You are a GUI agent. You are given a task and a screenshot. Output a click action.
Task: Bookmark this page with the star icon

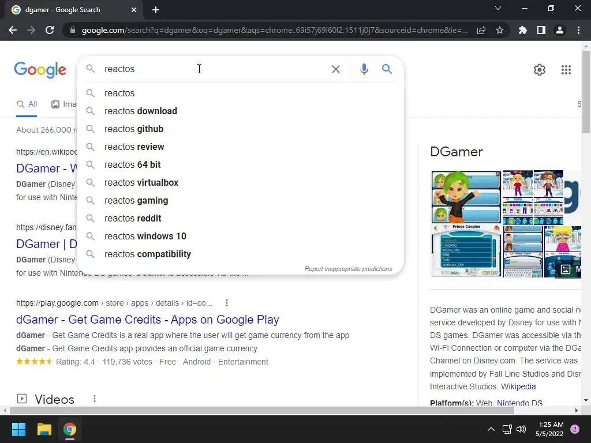(x=500, y=30)
